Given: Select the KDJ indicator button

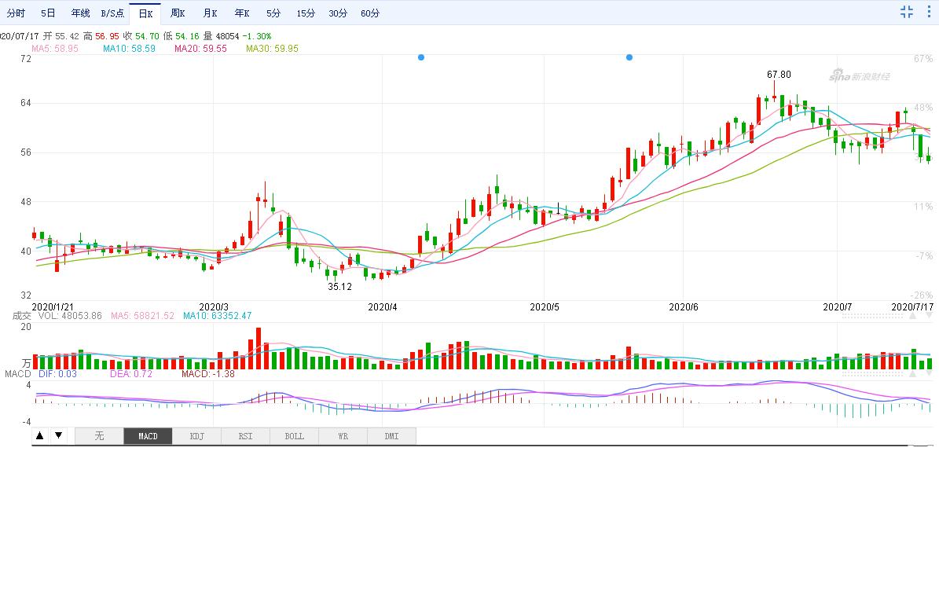Looking at the screenshot, I should (x=196, y=436).
